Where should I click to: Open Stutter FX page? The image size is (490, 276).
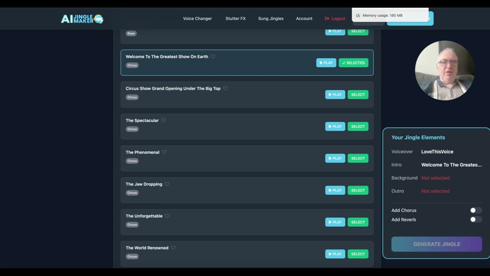click(x=235, y=18)
